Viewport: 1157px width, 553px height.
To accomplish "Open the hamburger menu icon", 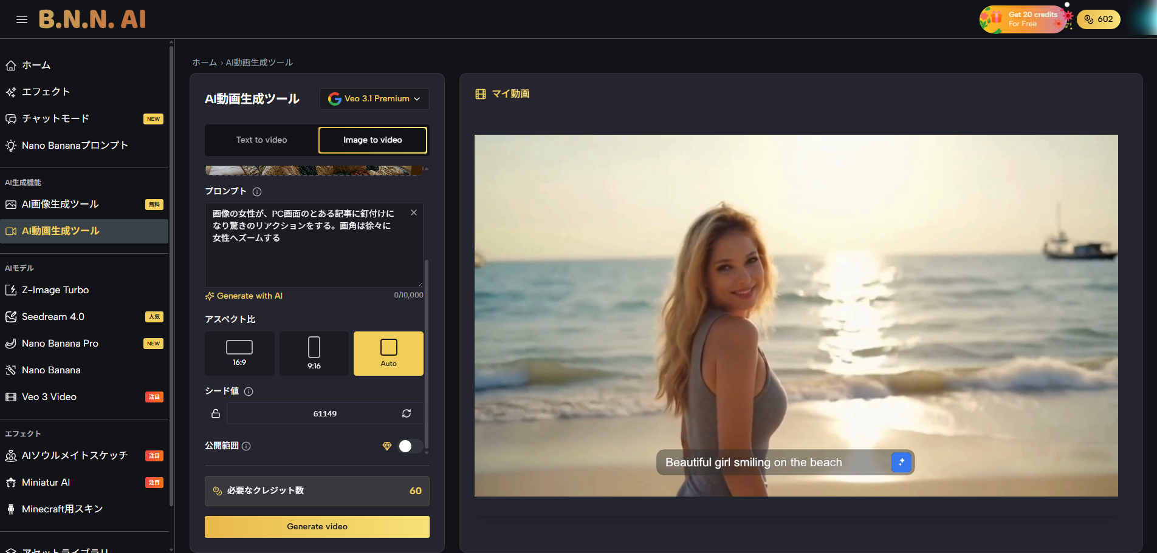I will pyautogui.click(x=22, y=19).
